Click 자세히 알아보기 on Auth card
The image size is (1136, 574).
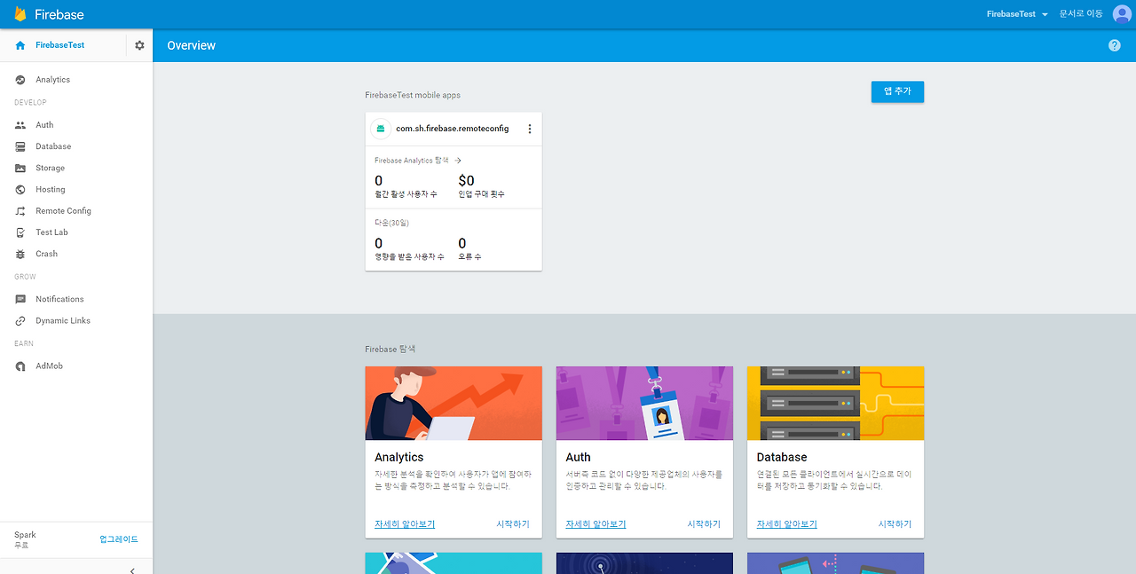click(x=596, y=524)
